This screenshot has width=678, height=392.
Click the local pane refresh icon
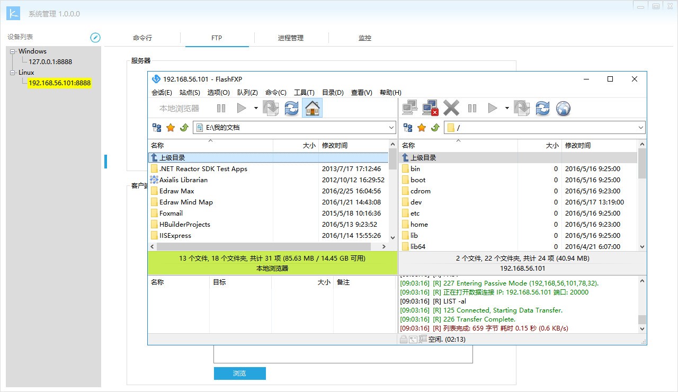click(x=291, y=108)
